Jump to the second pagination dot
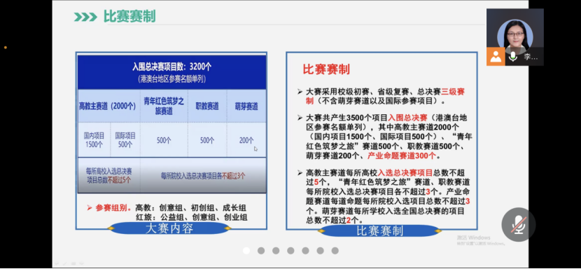The width and height of the screenshot is (581, 269). 261,251
